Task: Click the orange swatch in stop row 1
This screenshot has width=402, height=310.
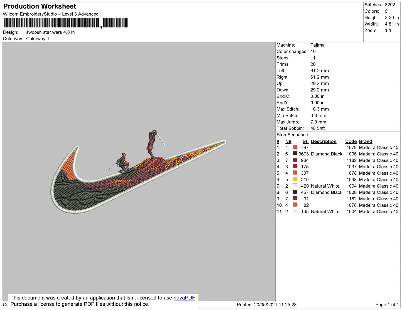Action: pos(295,147)
